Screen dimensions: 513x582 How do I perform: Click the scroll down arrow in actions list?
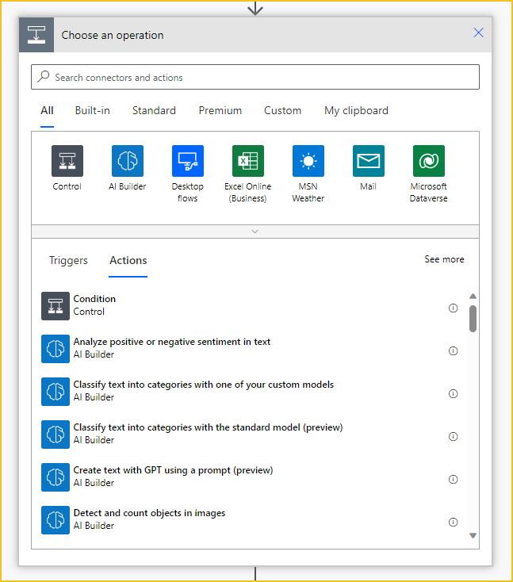473,535
